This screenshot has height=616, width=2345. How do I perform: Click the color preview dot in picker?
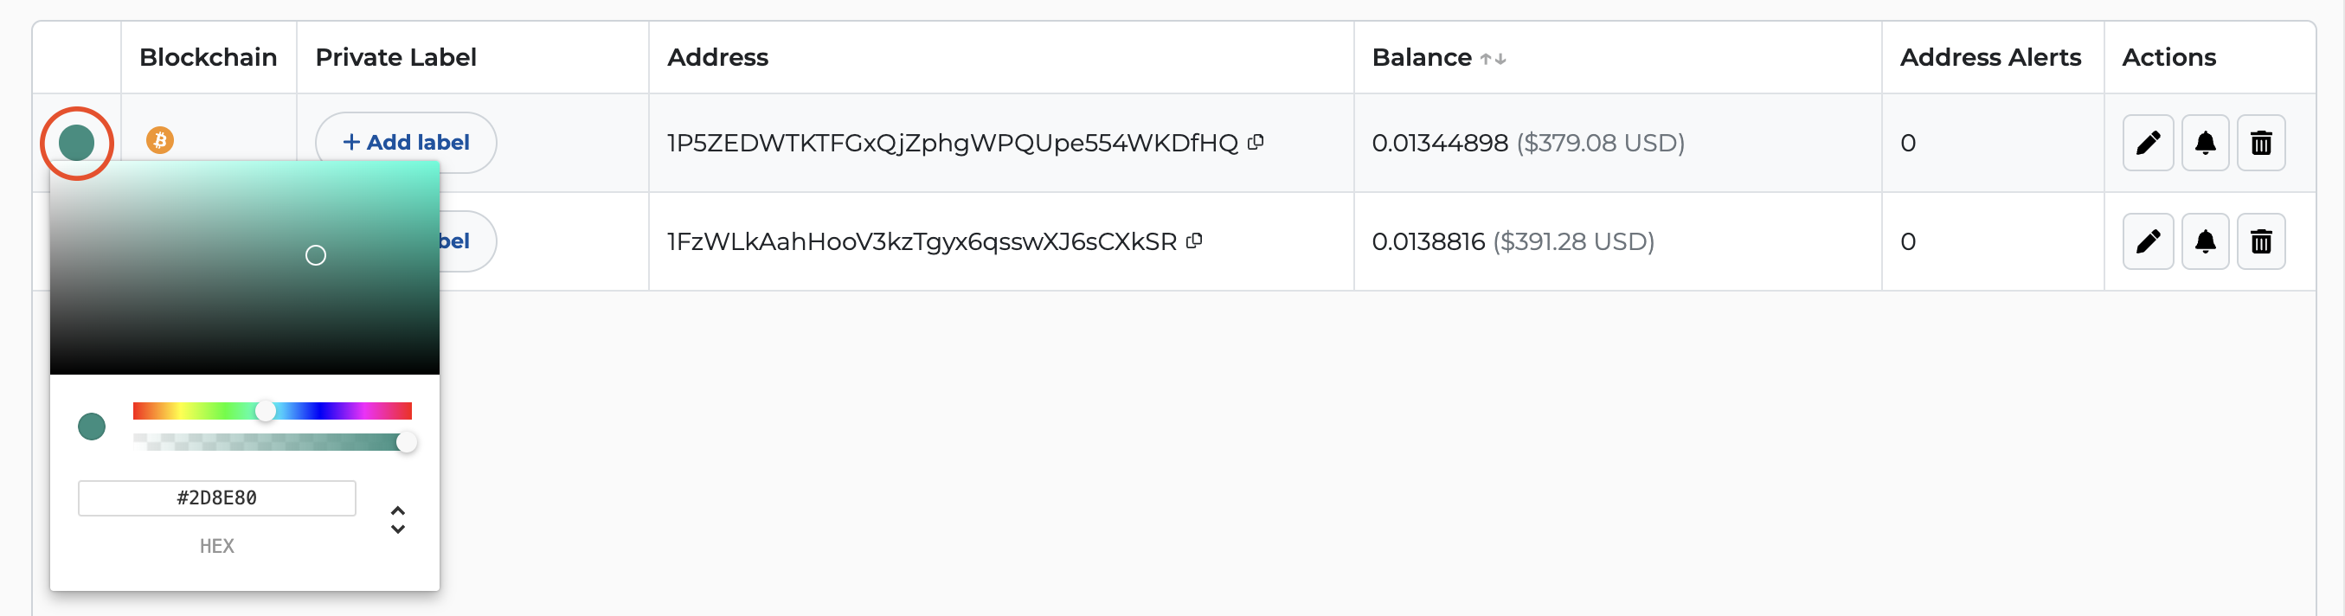point(92,427)
